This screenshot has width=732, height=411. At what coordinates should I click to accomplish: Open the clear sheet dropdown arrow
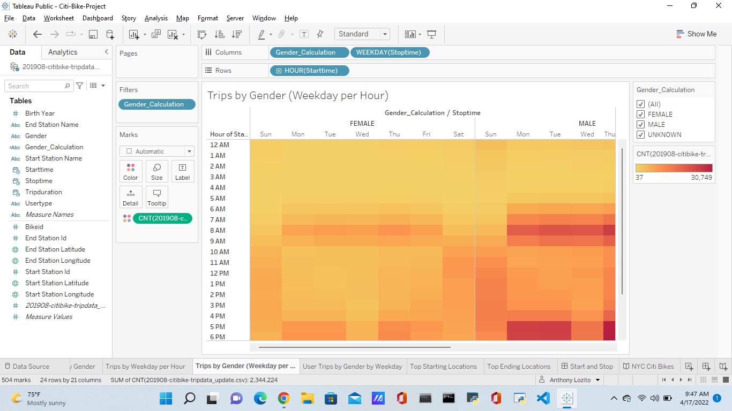(x=183, y=35)
